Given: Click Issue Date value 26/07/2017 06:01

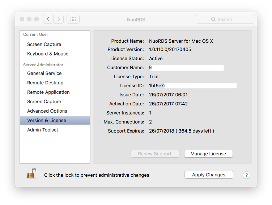Looking at the screenshot, I should point(168,95).
